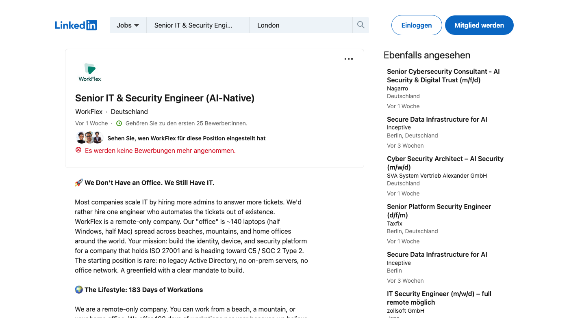Click the WorkFlex company logo

[90, 72]
